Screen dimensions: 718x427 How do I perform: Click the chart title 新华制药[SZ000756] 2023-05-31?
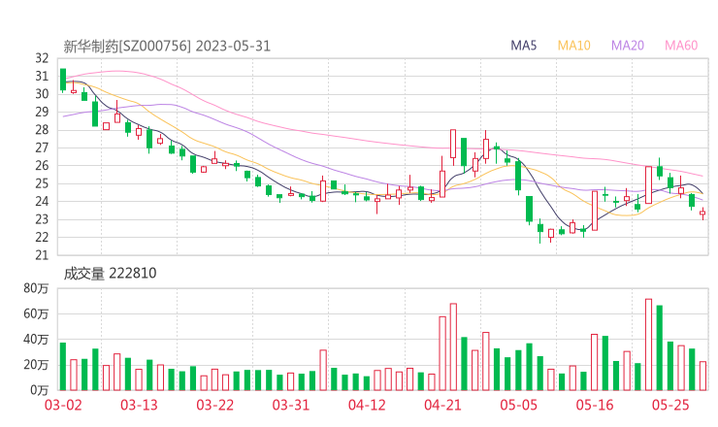click(167, 47)
